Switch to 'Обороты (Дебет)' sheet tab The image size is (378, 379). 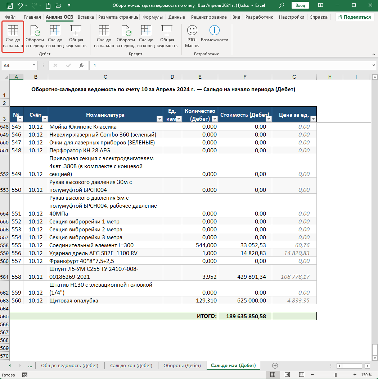(182, 365)
